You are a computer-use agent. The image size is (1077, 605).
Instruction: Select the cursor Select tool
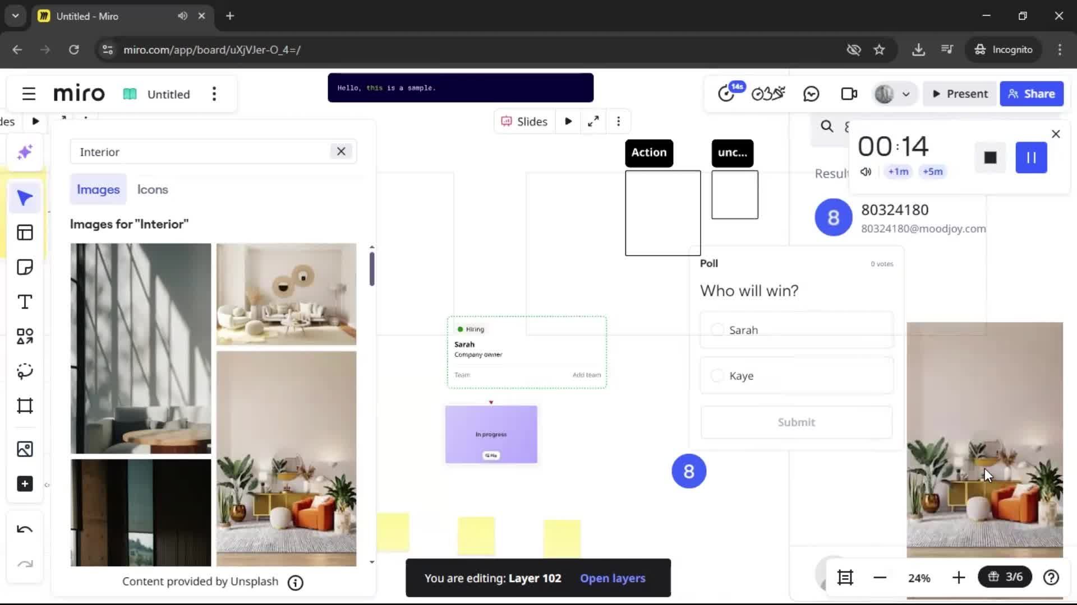click(x=25, y=198)
